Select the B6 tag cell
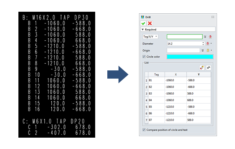The width and height of the screenshot is (235, 149). 156,113
